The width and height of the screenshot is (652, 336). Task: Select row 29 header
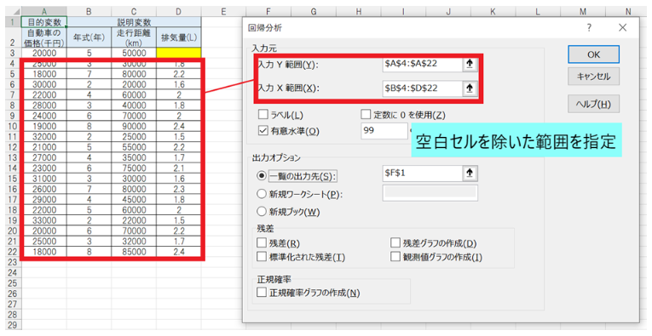click(x=13, y=325)
